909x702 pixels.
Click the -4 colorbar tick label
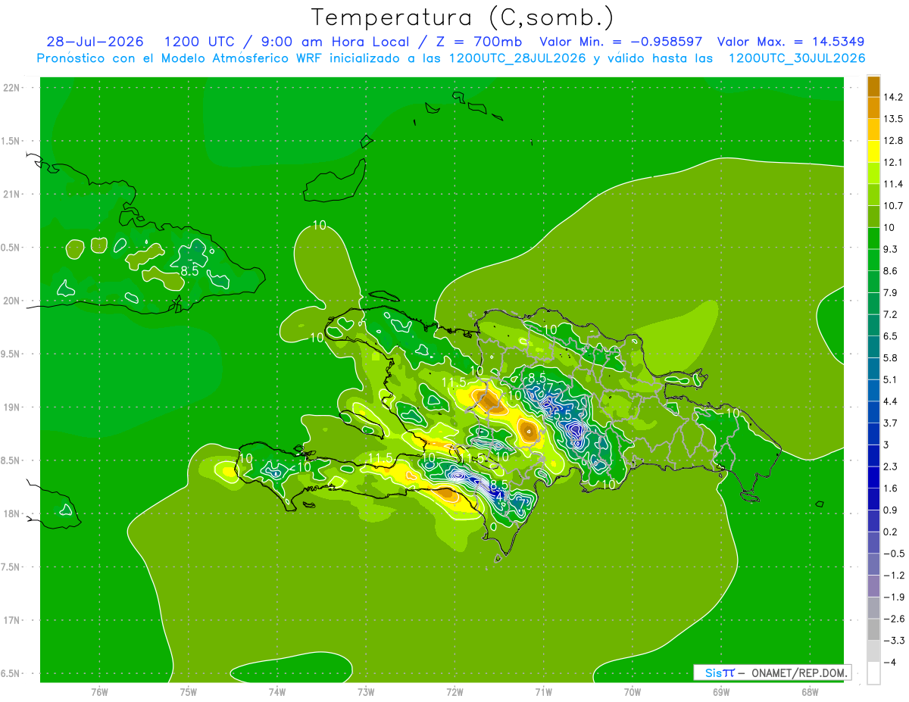point(889,662)
